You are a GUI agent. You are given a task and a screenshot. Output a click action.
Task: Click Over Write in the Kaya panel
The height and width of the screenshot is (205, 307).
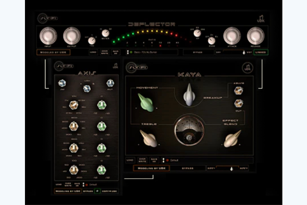click(x=142, y=160)
